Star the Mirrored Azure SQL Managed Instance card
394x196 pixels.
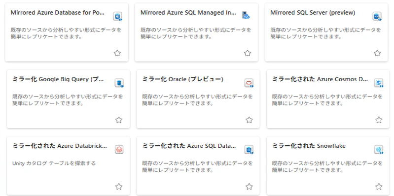[248, 53]
